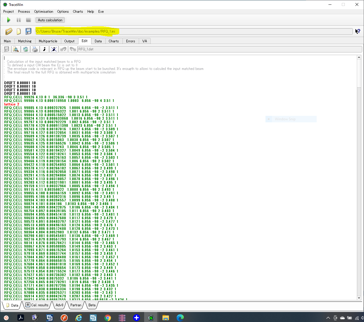Open File Explorer from the taskbar

pos(165,318)
